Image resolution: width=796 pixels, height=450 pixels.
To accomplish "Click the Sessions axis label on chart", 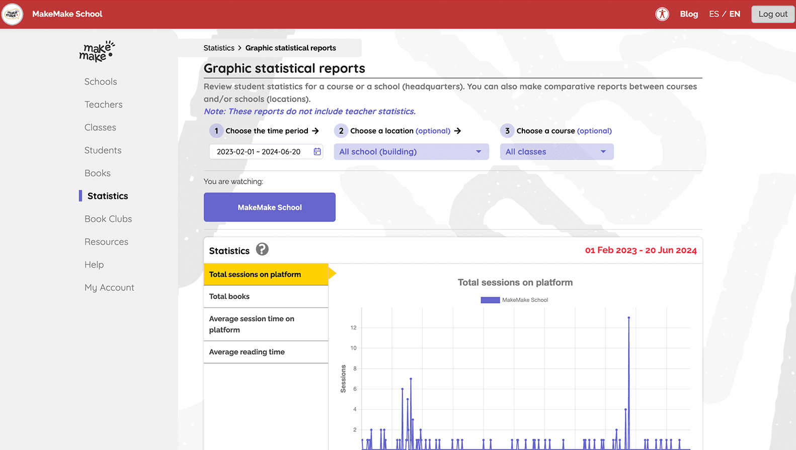I will (x=343, y=379).
